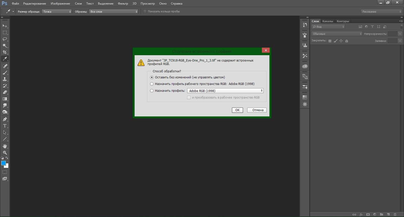Select the Rectangular Marquee tool
The width and height of the screenshot is (404, 217).
5,33
